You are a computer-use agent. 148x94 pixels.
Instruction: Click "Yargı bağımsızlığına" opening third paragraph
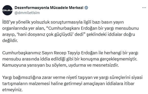21,78
